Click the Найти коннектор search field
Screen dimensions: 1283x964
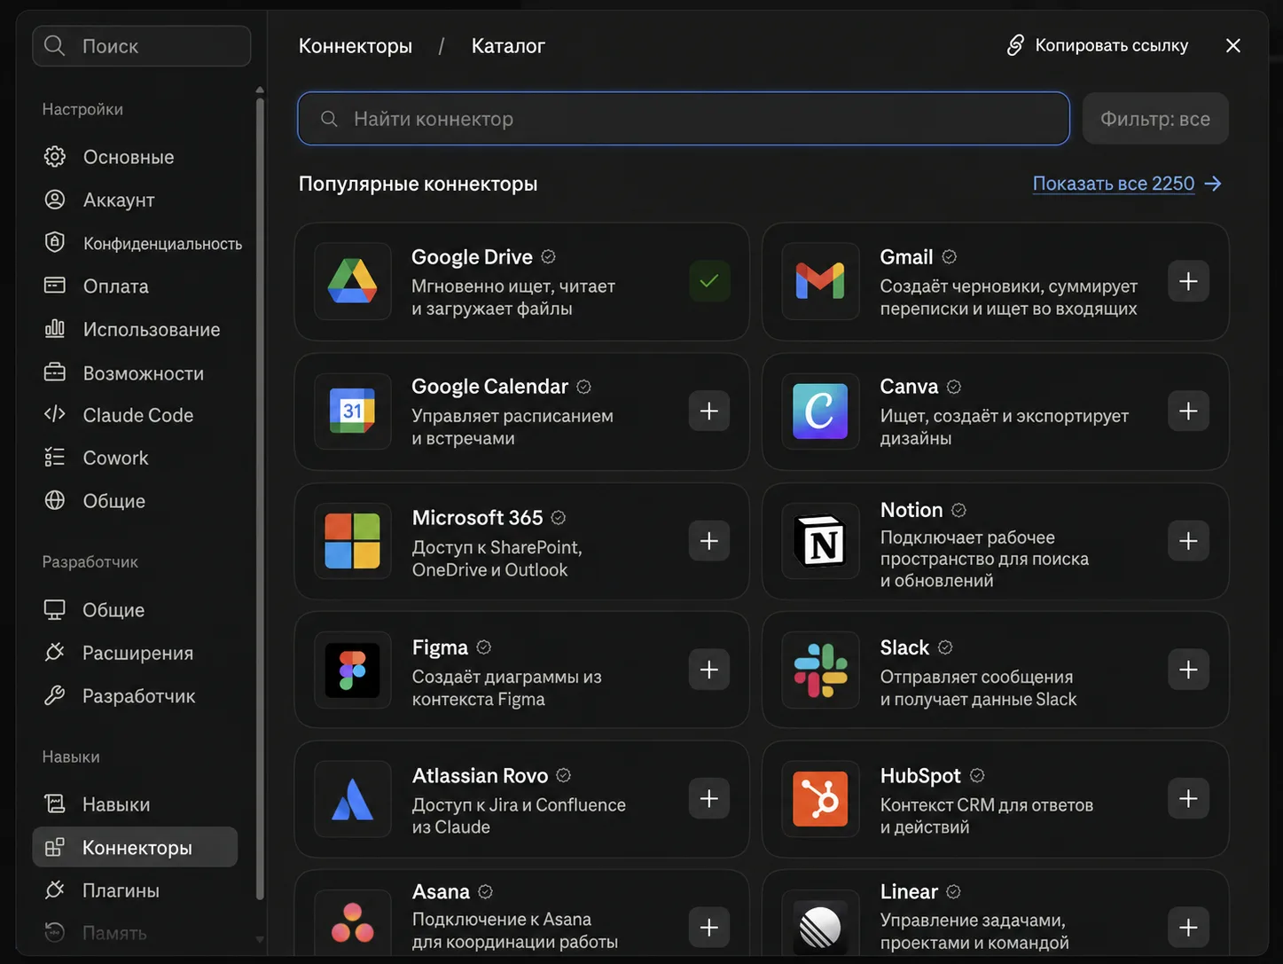point(684,119)
